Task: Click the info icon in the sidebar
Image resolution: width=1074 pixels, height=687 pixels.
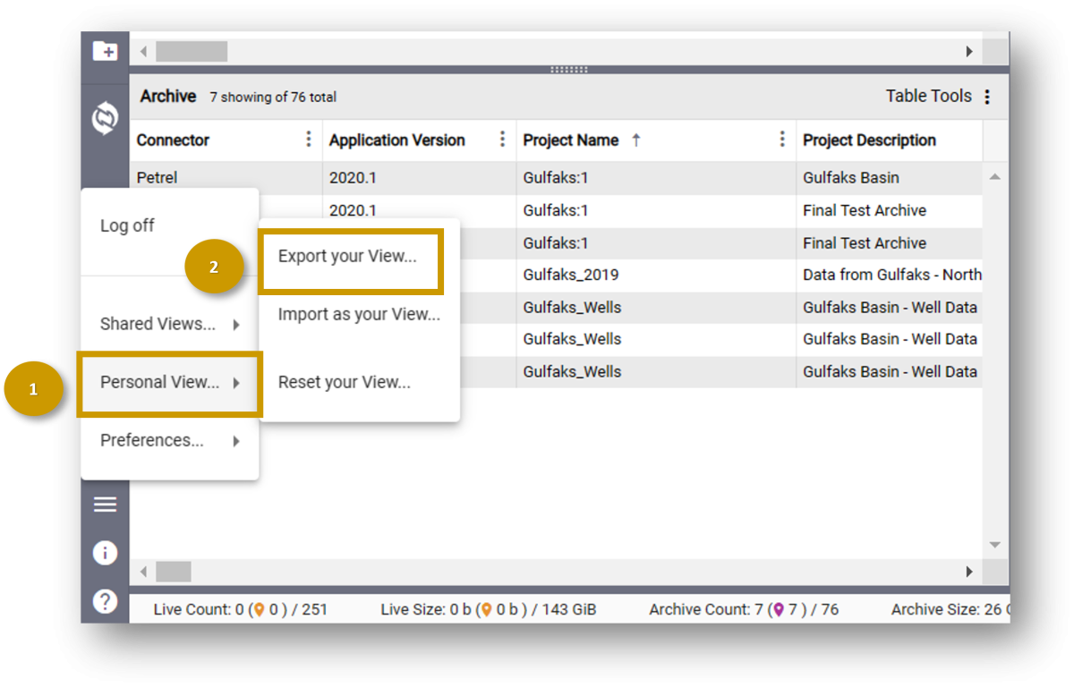Action: 105,553
